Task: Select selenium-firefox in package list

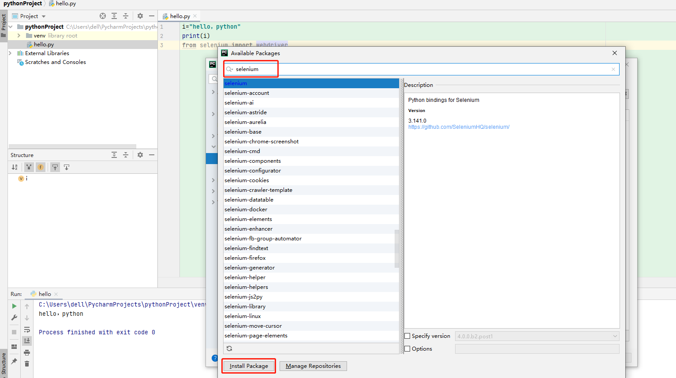Action: 311,258
